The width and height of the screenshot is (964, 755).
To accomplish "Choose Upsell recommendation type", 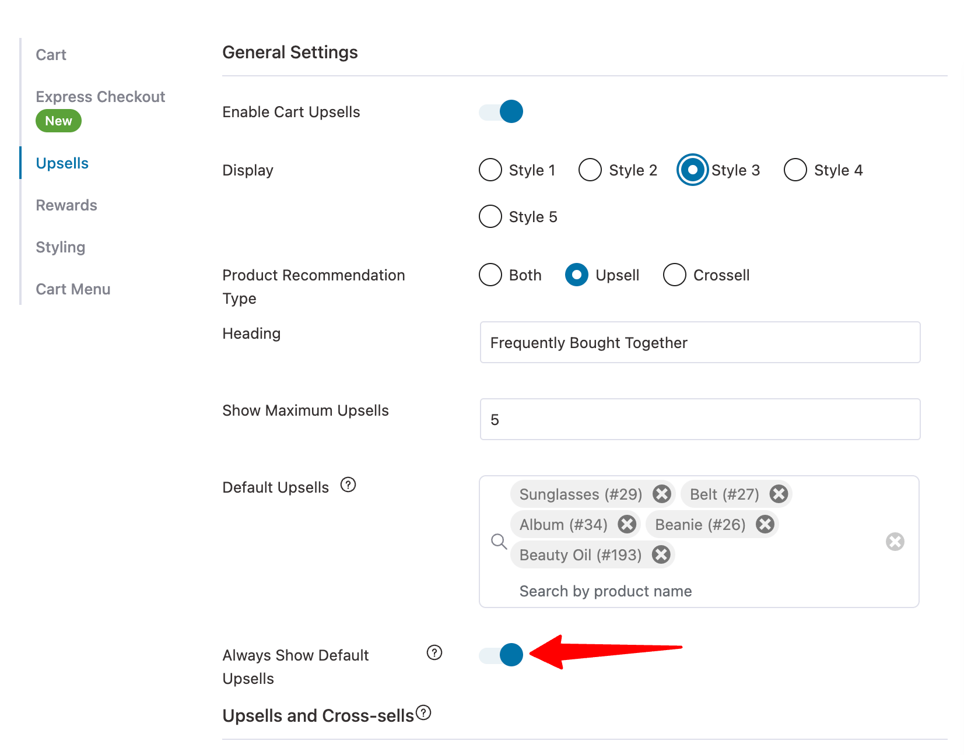I will coord(577,275).
